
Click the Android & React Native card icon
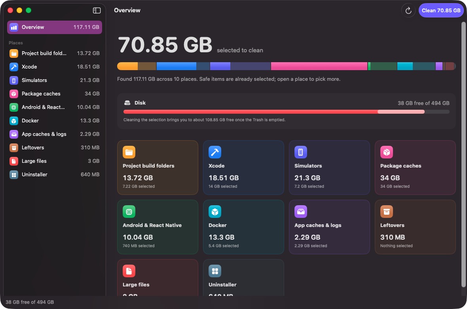tap(129, 212)
